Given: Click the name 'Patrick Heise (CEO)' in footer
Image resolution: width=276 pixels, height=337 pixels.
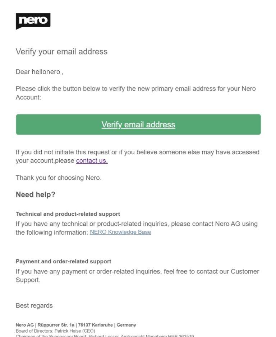Looking at the screenshot, I should [75, 331].
